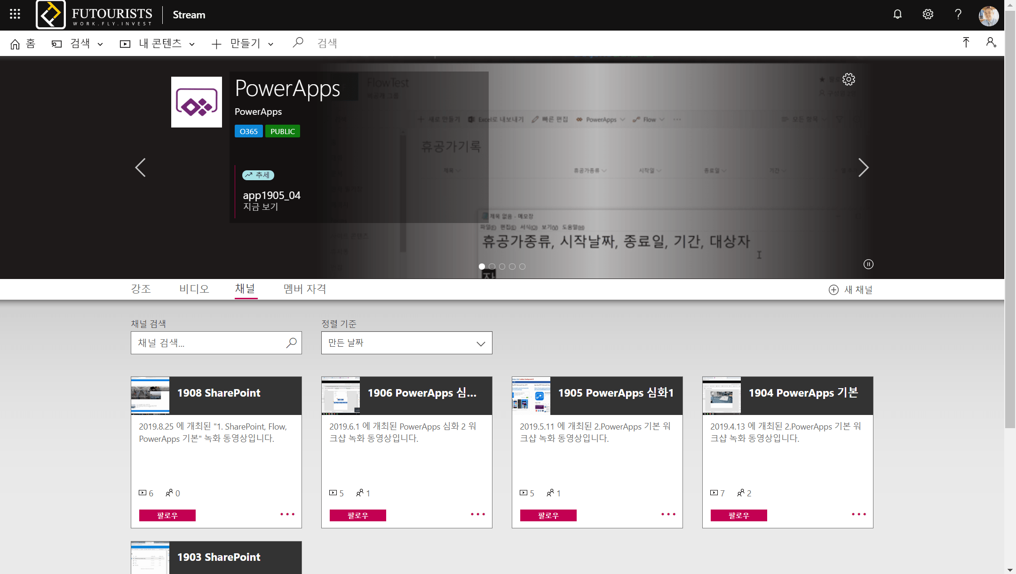The height and width of the screenshot is (574, 1016).
Task: Click the invite user icon
Action: (991, 43)
